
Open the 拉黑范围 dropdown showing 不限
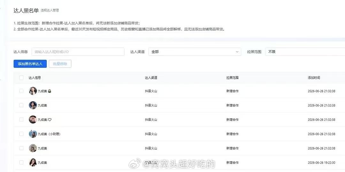coord(305,52)
